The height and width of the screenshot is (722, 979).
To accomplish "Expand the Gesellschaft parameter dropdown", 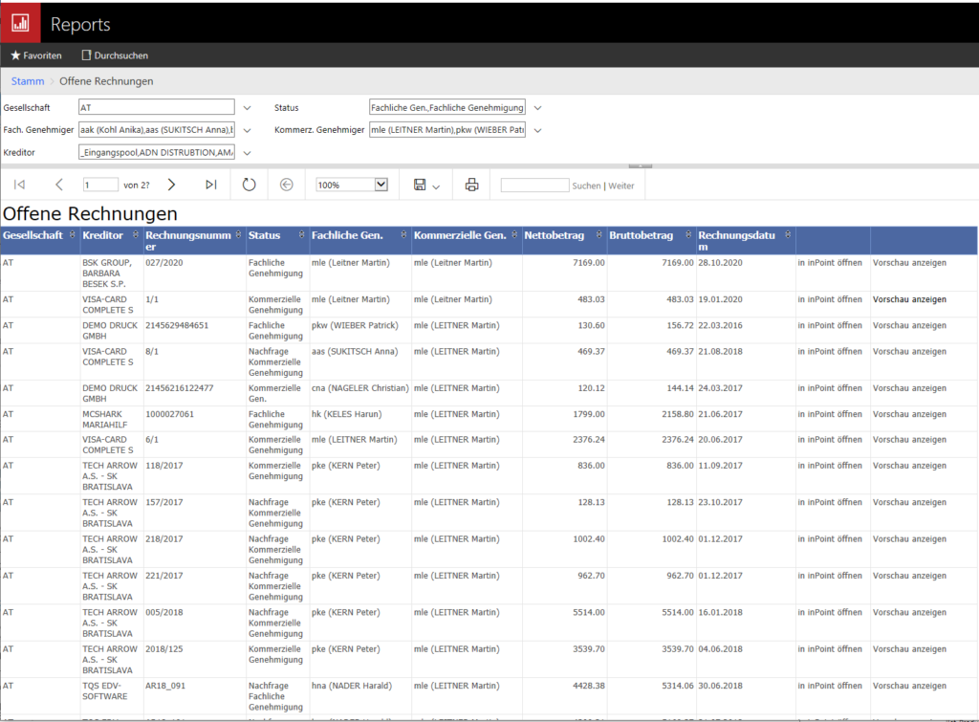I will pyautogui.click(x=248, y=107).
